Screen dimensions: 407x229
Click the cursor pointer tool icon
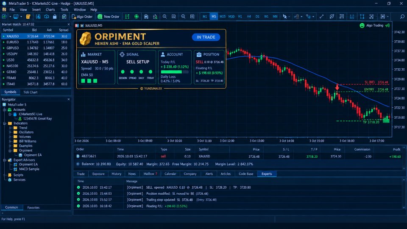coord(285,17)
